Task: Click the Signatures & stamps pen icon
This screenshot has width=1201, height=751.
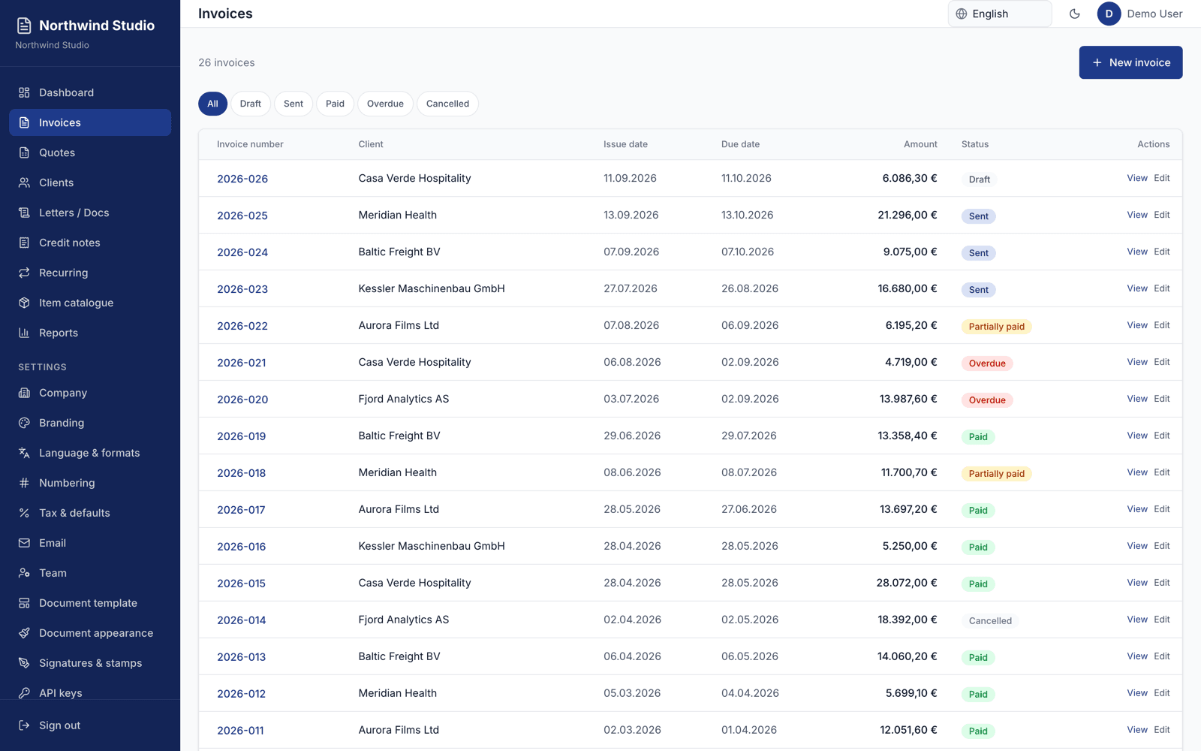Action: click(x=24, y=663)
